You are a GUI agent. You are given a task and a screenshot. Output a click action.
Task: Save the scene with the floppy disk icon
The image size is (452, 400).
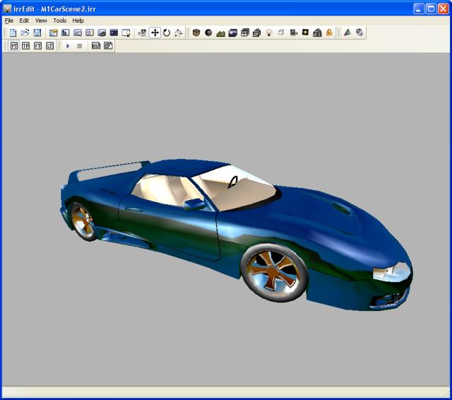coord(37,33)
